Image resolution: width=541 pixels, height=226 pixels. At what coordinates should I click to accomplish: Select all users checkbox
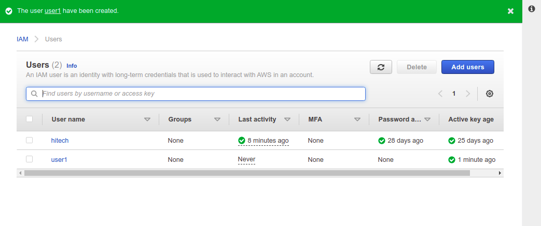[x=30, y=119]
